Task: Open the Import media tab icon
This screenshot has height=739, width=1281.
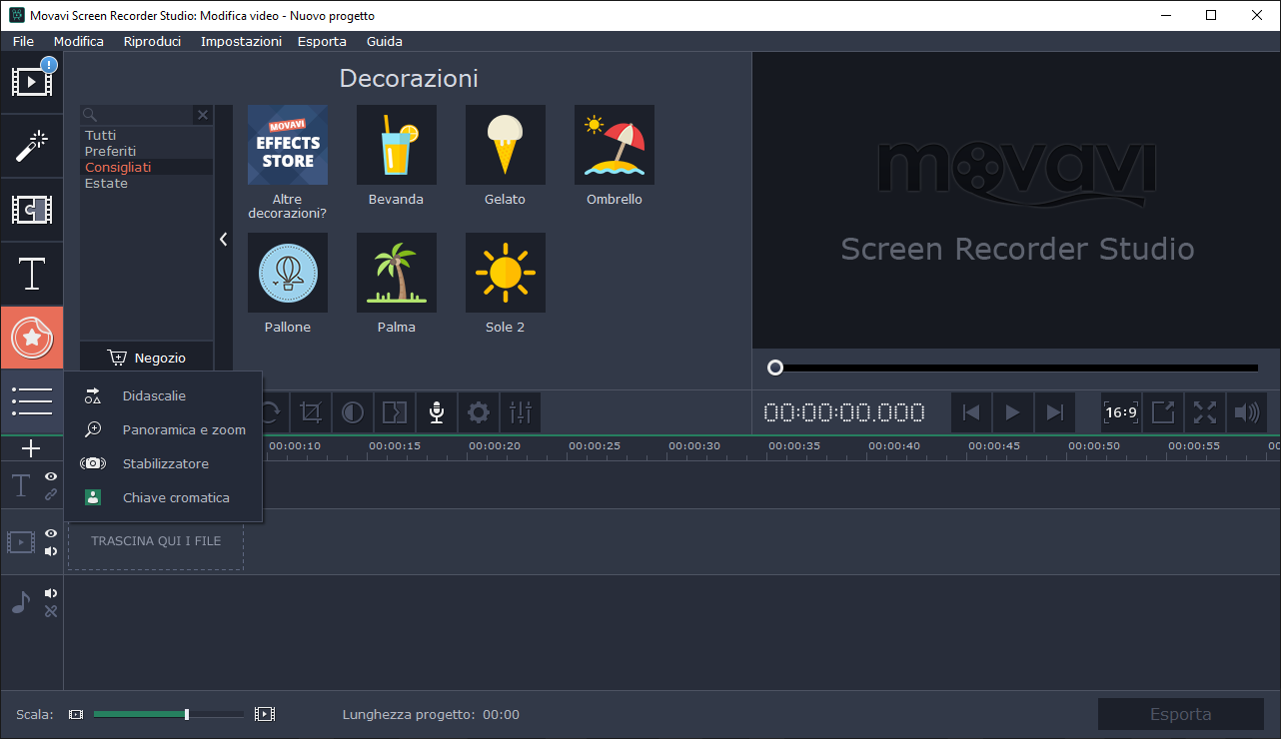Action: [32, 82]
